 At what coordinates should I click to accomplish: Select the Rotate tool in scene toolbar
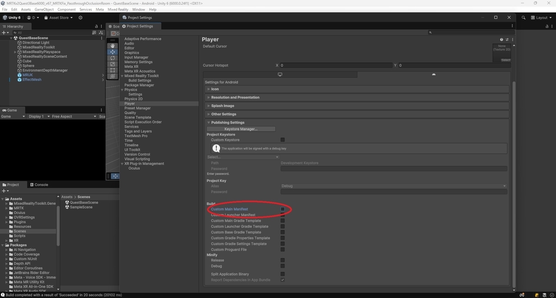point(113,58)
